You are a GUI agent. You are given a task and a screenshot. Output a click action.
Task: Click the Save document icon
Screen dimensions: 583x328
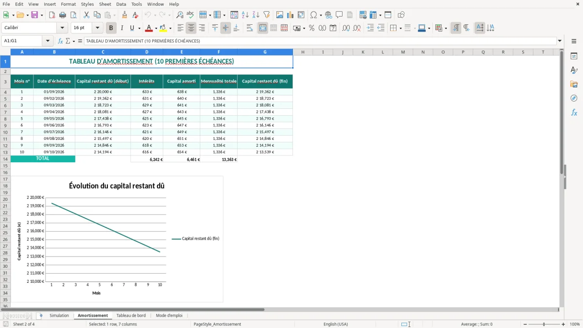[34, 15]
